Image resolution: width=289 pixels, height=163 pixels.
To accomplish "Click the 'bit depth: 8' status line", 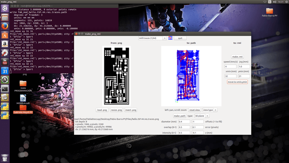I will [81, 122].
